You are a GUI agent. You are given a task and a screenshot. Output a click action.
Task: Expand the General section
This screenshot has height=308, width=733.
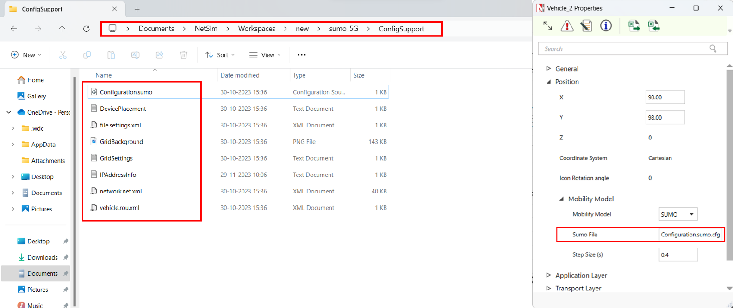pyautogui.click(x=548, y=68)
